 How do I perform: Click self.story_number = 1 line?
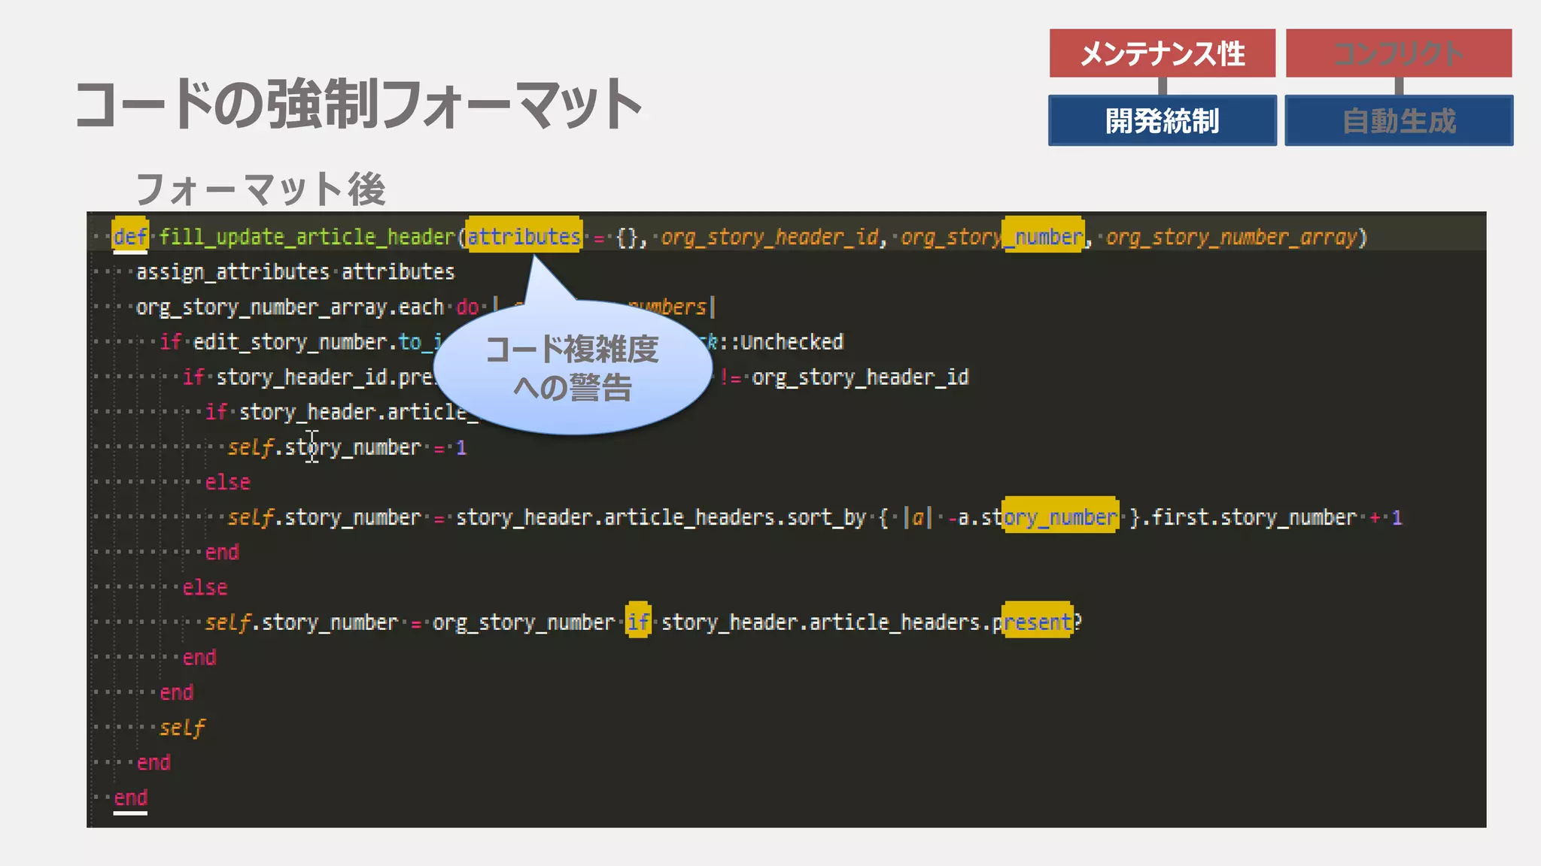(347, 447)
